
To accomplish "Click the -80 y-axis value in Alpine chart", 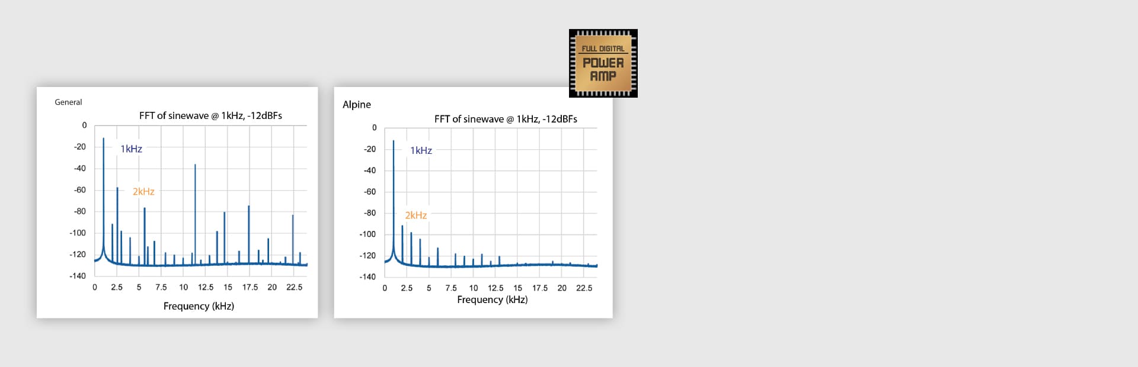I will tap(369, 213).
